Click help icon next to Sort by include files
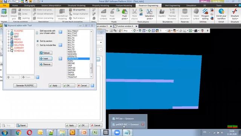Image resolution: width=241 pixels, height=136 pixels. (60, 45)
